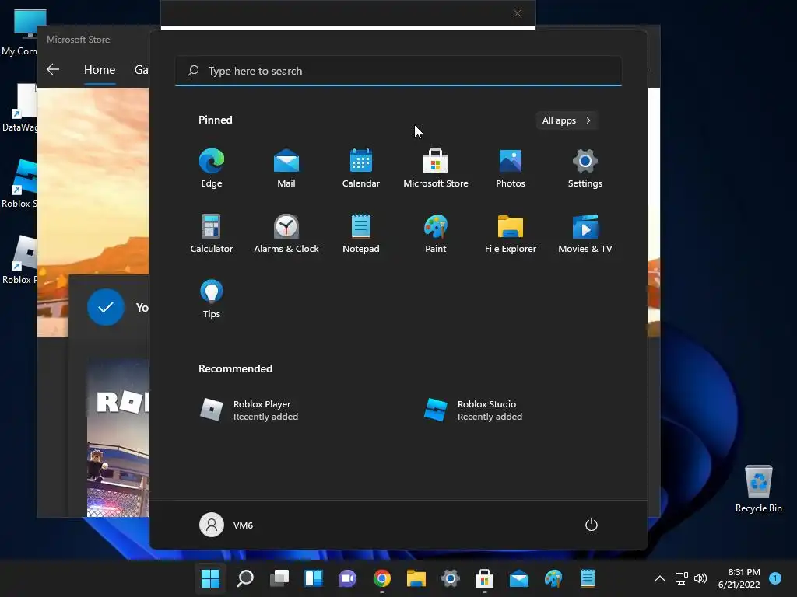The height and width of the screenshot is (597, 797).
Task: Expand All apps list
Action: click(x=567, y=120)
